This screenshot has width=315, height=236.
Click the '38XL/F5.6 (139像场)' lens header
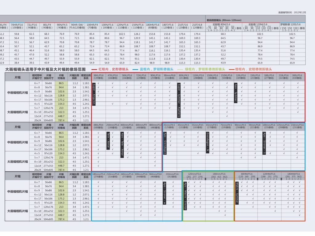[x=98, y=76]
